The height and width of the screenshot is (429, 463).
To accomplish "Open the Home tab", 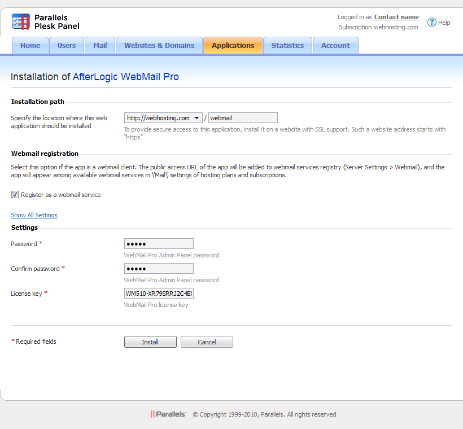I will [30, 46].
